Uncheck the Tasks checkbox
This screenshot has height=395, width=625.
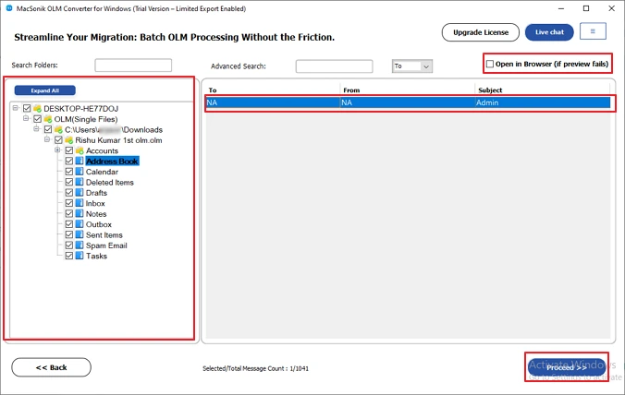[69, 256]
